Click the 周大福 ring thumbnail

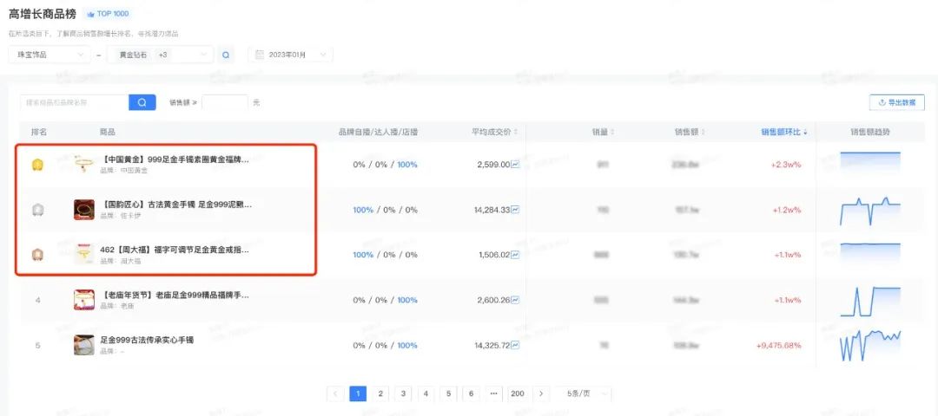83,254
